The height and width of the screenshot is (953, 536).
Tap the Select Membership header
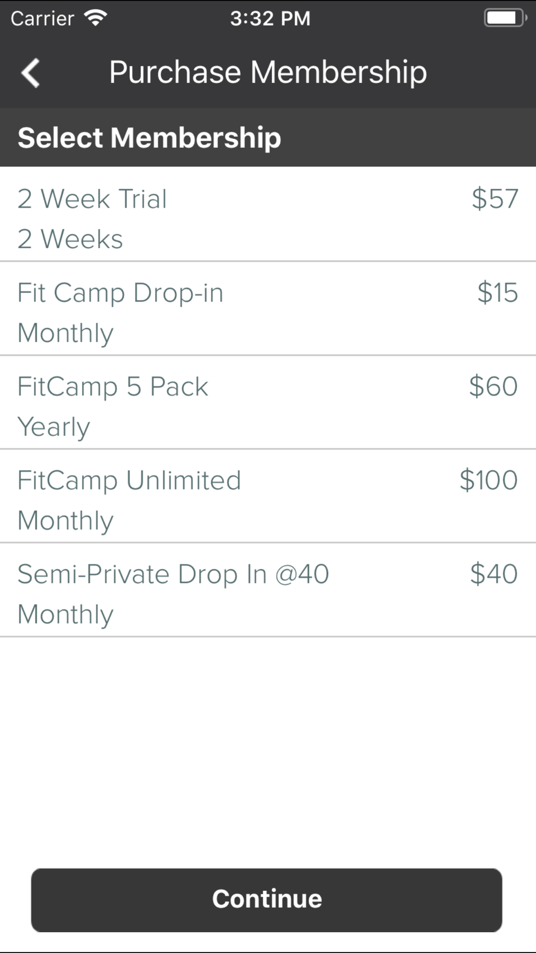coord(149,138)
